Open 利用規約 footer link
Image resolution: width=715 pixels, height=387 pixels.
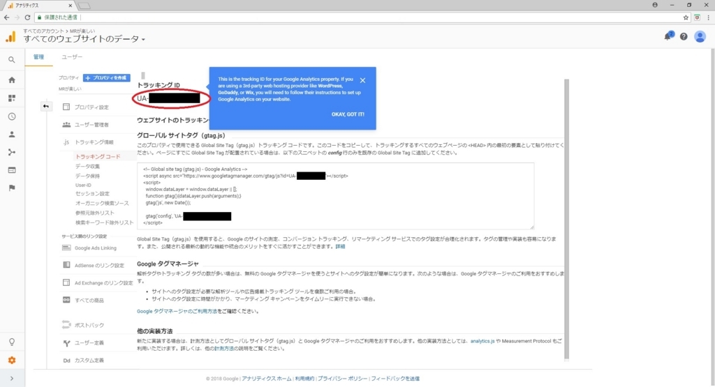[304, 379]
